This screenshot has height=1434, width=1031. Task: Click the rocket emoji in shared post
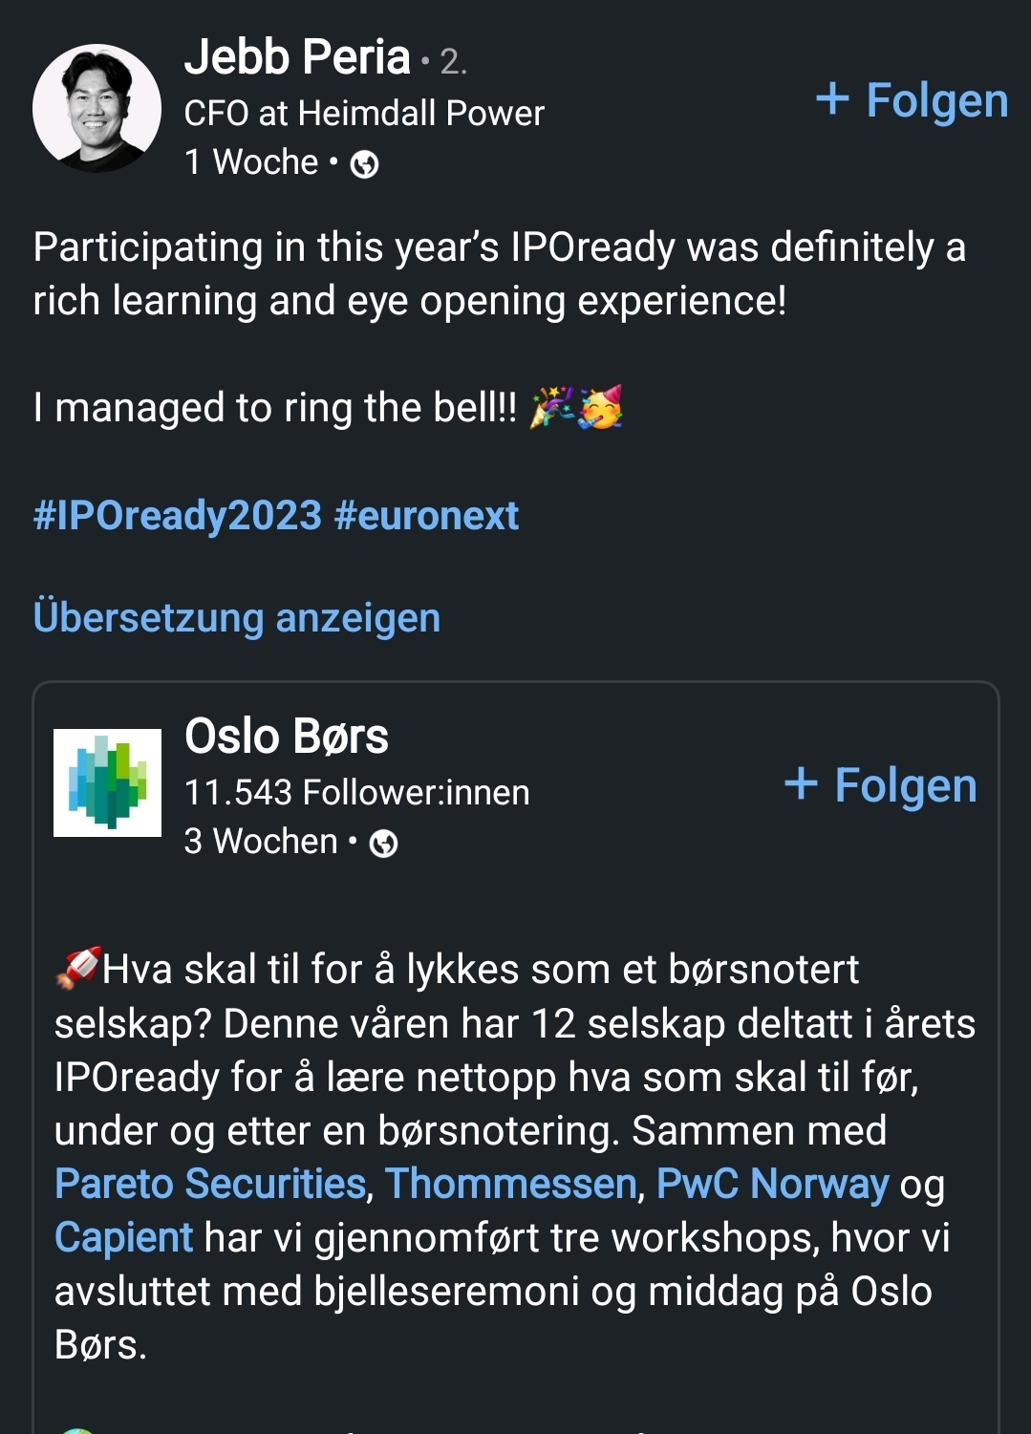[x=78, y=968]
